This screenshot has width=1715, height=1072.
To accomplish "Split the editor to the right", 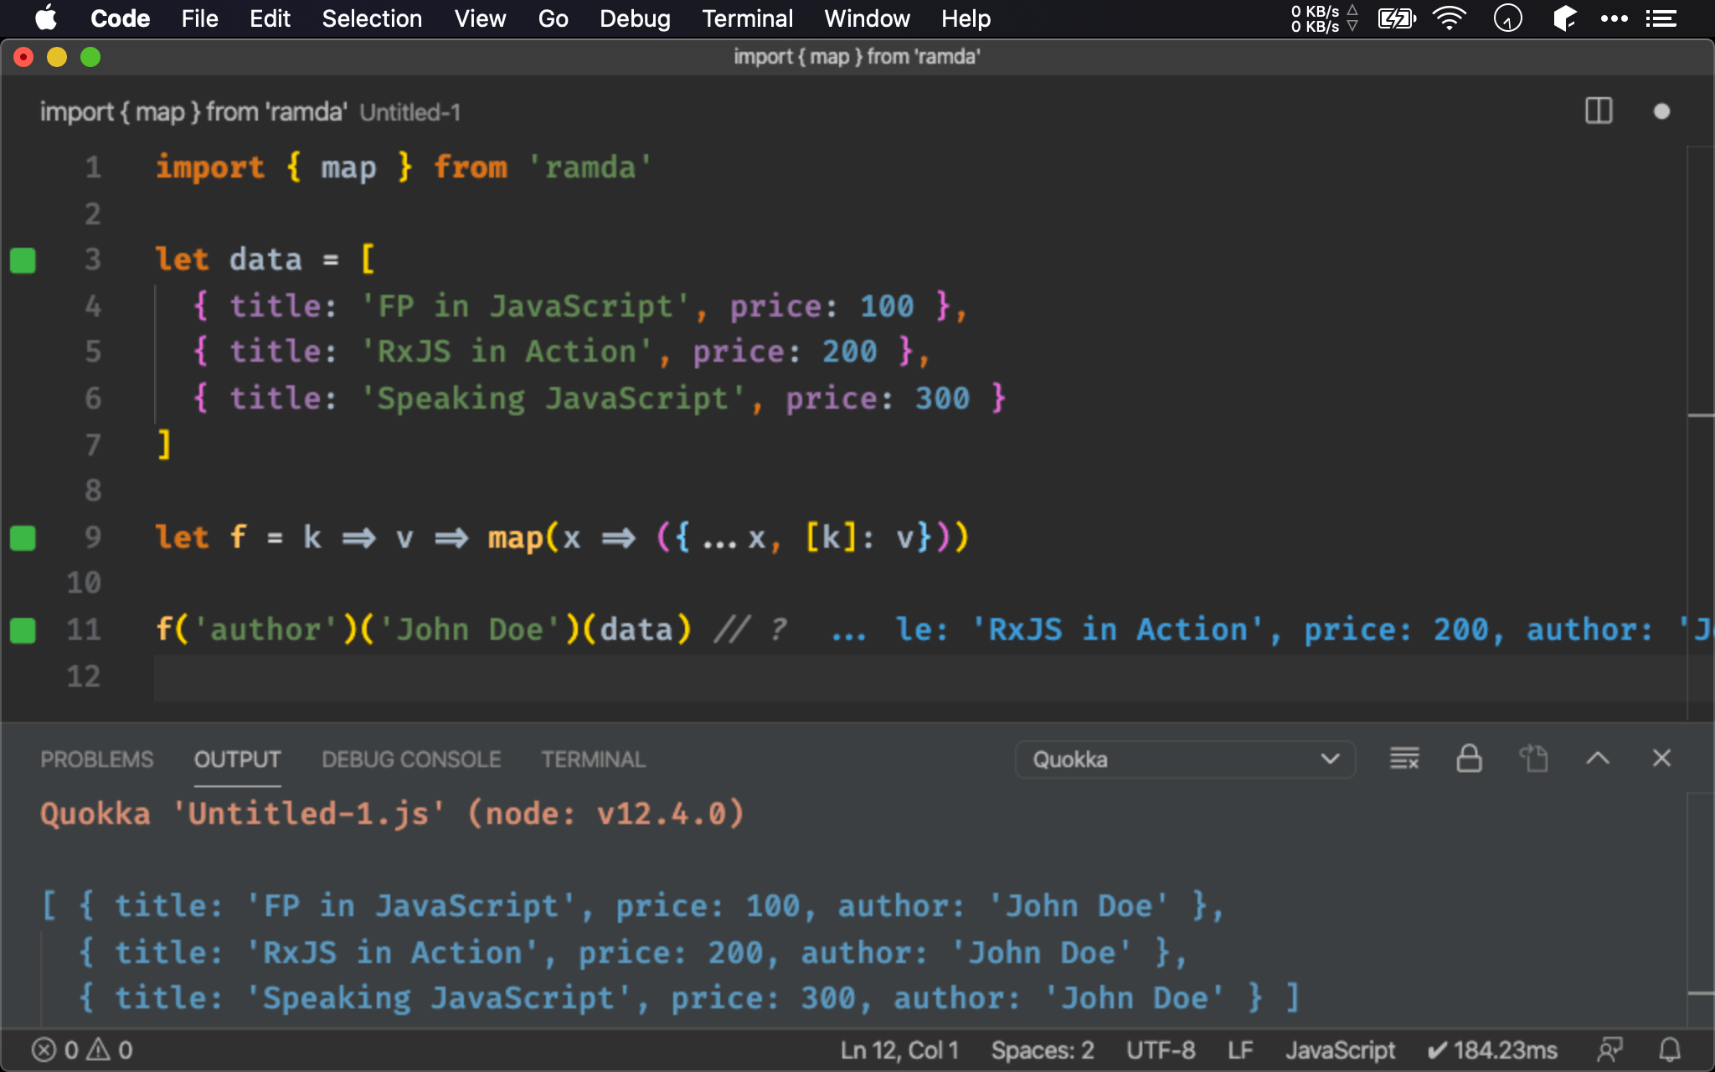I will tap(1599, 111).
